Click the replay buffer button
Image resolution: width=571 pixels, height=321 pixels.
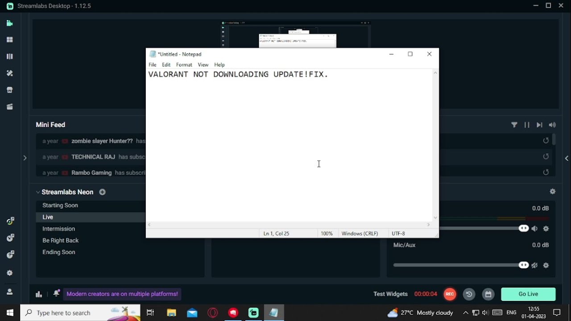click(469, 294)
